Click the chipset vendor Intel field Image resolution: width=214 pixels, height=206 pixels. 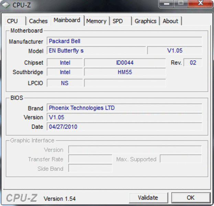click(65, 62)
